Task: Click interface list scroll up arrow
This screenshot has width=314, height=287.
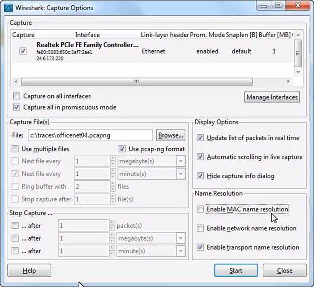Action: tap(298, 35)
